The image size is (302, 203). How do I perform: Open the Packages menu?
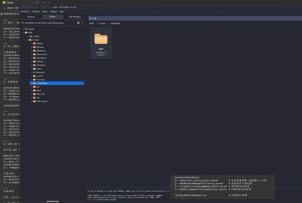(x=36, y=12)
